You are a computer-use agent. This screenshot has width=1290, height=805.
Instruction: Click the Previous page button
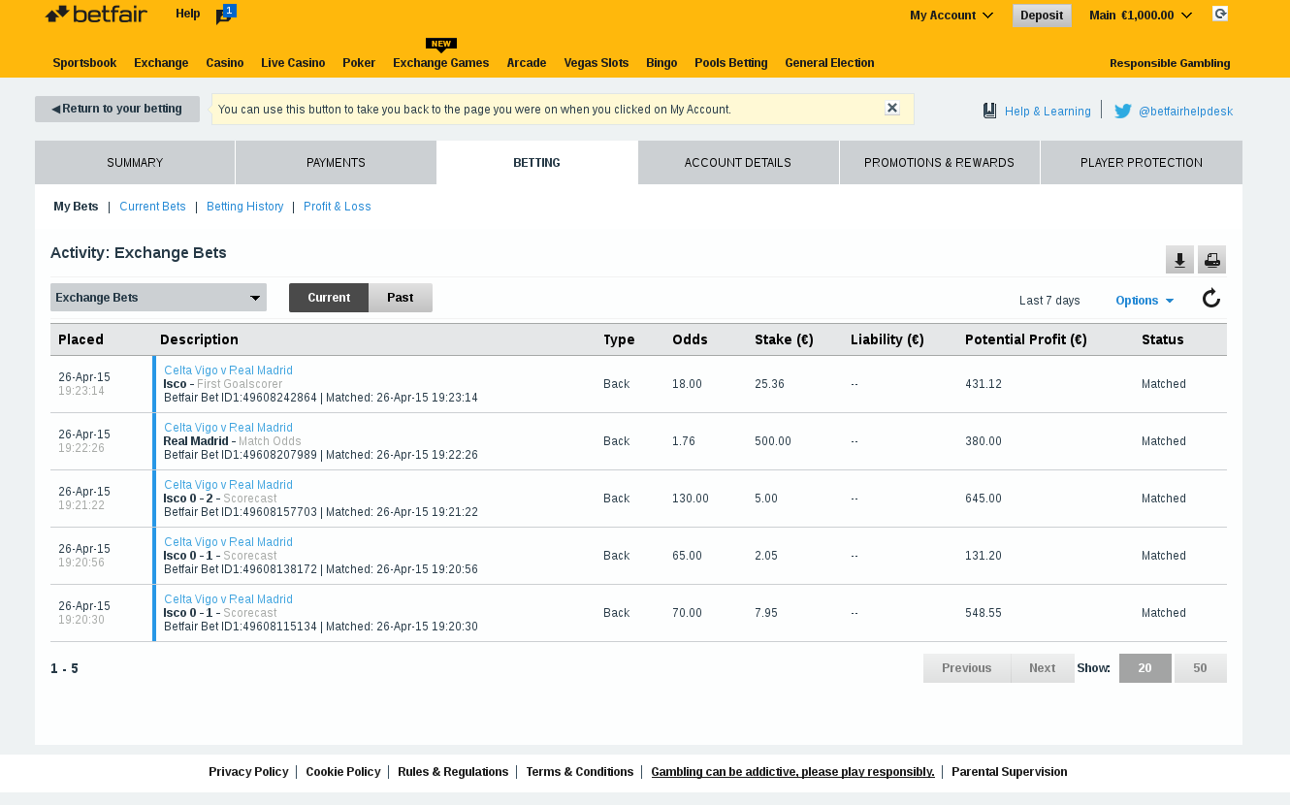click(x=967, y=668)
